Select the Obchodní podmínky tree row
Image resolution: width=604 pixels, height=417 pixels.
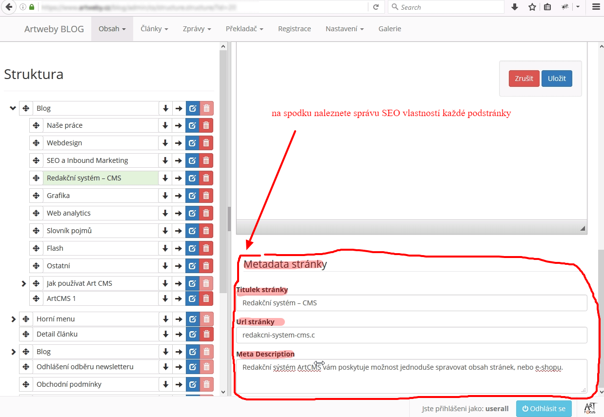(x=96, y=384)
